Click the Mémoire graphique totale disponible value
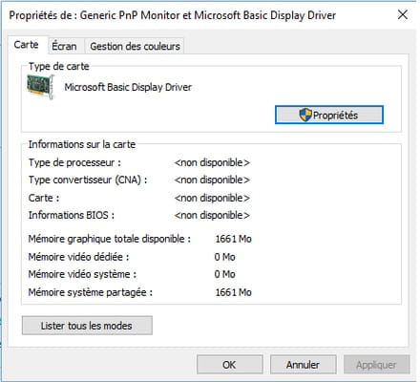Image resolution: width=420 pixels, height=382 pixels. (x=233, y=239)
